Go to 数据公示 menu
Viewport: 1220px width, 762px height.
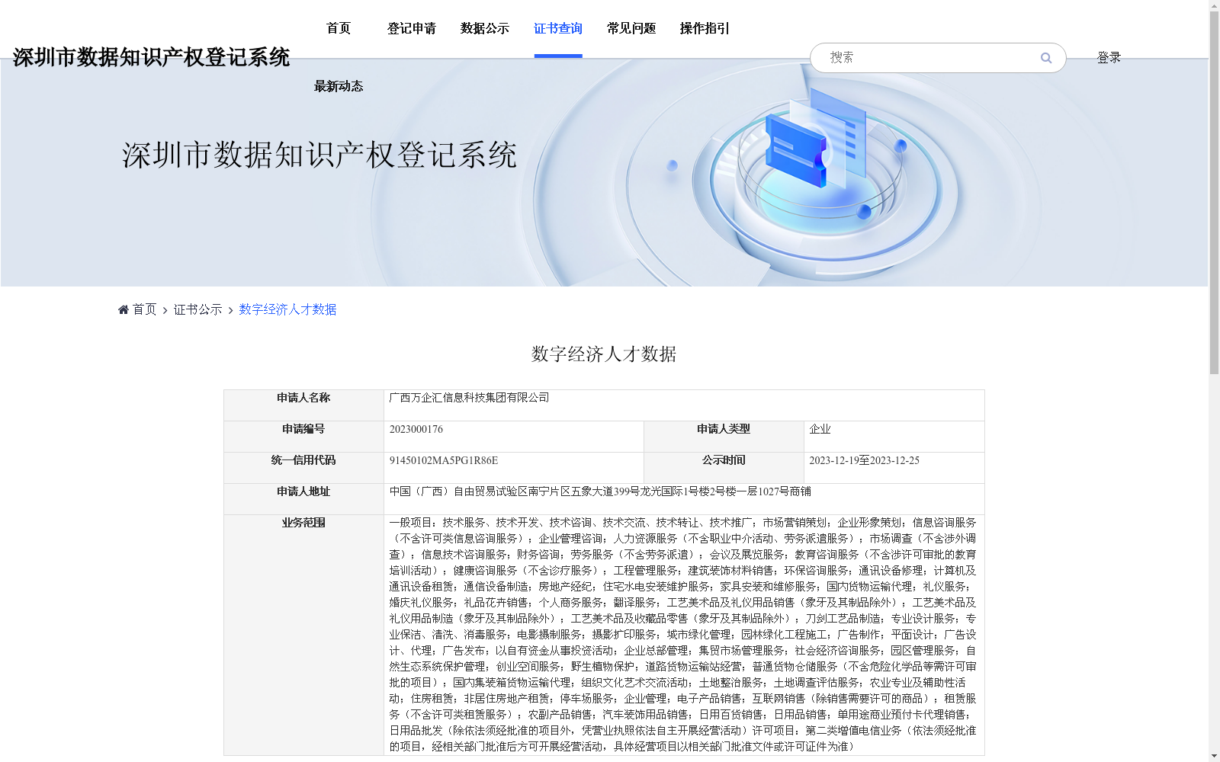(485, 29)
